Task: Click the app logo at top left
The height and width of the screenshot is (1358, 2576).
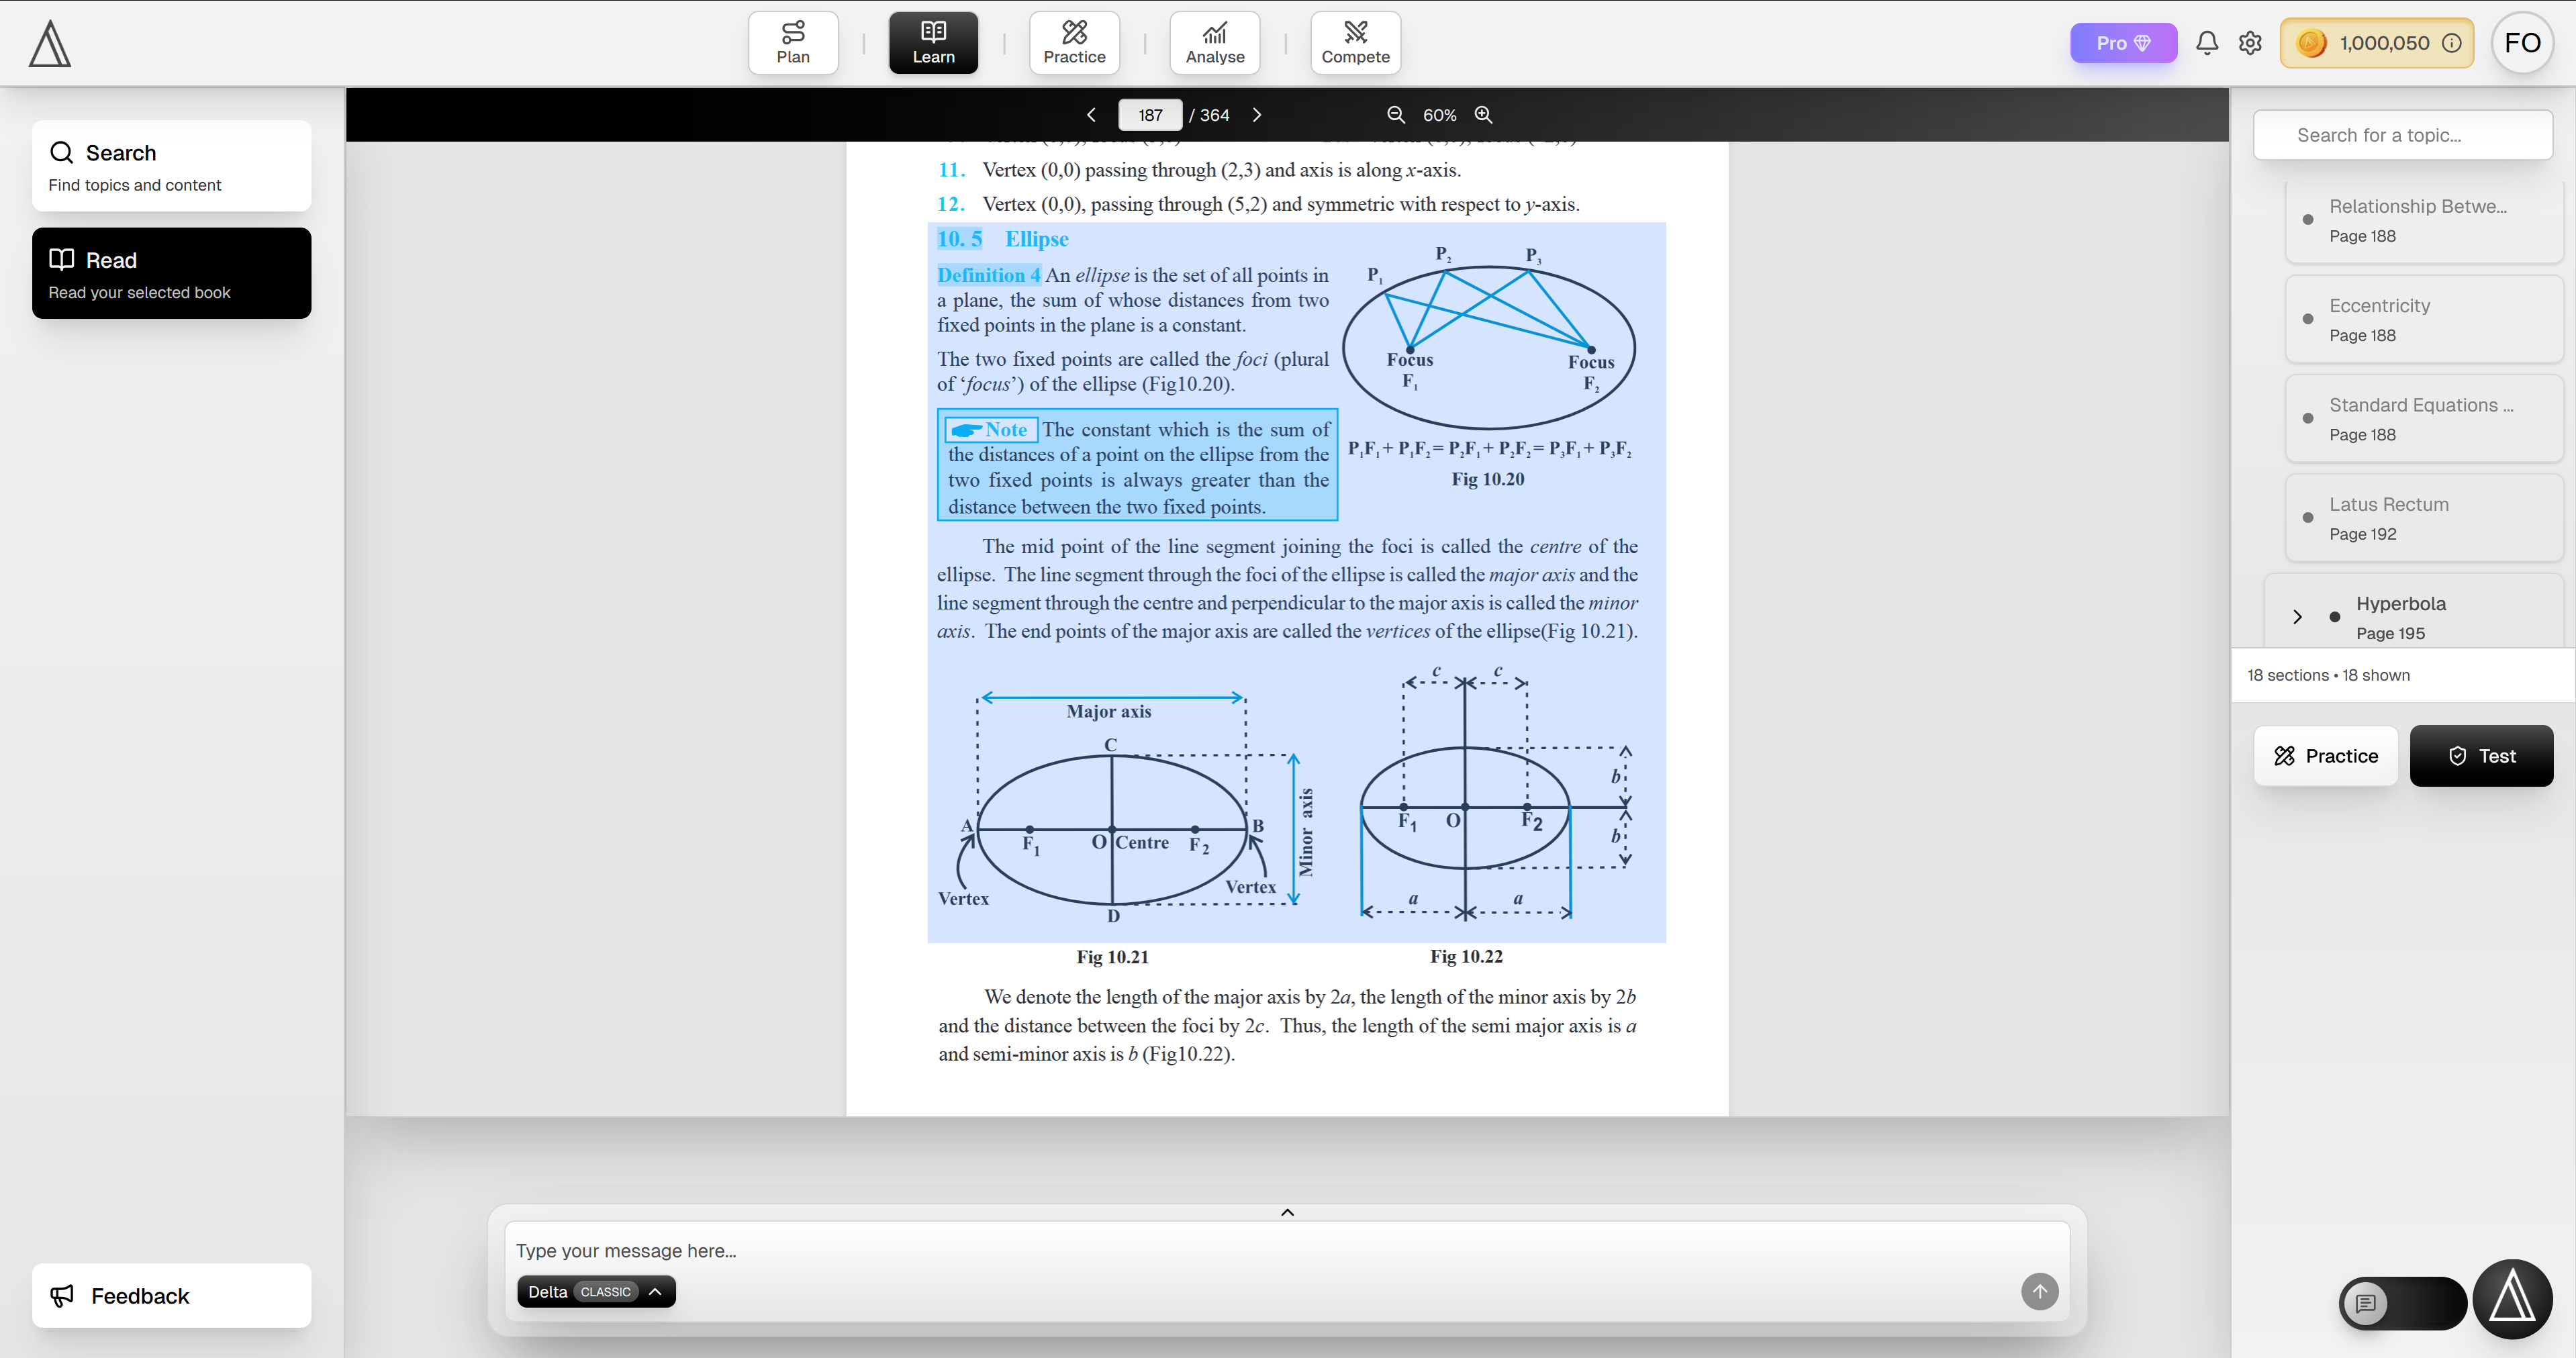Action: click(x=50, y=45)
